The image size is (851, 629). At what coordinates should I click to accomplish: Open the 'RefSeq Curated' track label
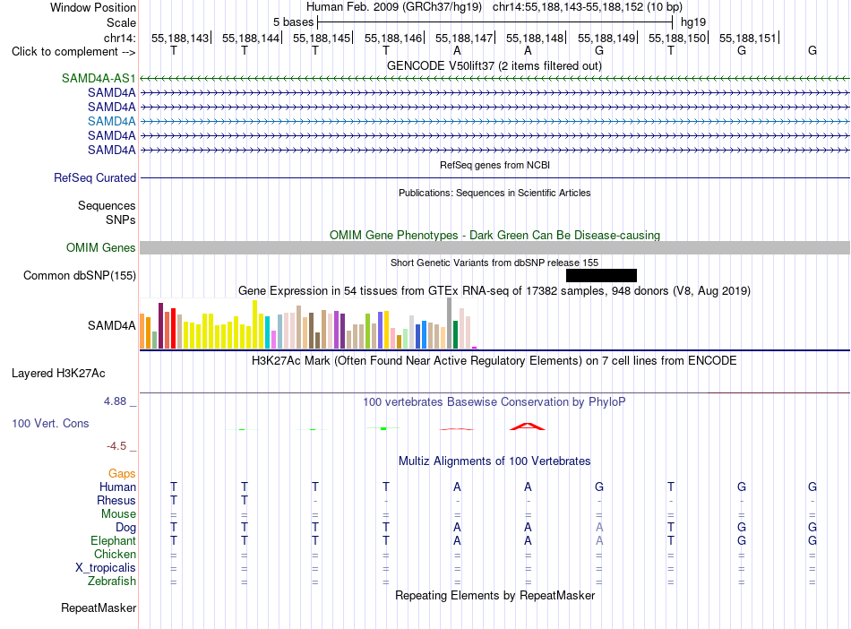click(x=94, y=177)
